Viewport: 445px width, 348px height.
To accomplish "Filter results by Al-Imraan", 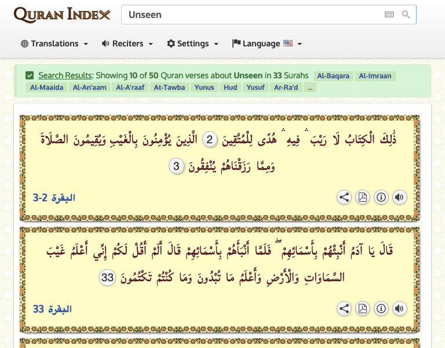I will [375, 76].
